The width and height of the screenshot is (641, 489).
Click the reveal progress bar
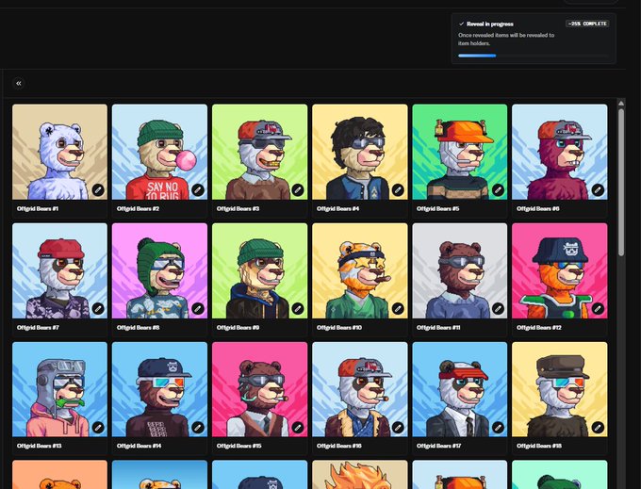(x=534, y=56)
